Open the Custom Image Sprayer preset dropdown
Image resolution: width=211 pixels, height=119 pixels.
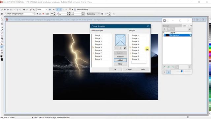pyautogui.click(x=33, y=14)
